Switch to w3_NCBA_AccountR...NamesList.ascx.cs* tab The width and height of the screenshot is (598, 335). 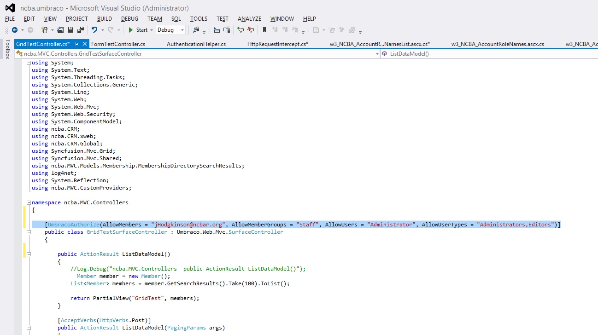380,44
